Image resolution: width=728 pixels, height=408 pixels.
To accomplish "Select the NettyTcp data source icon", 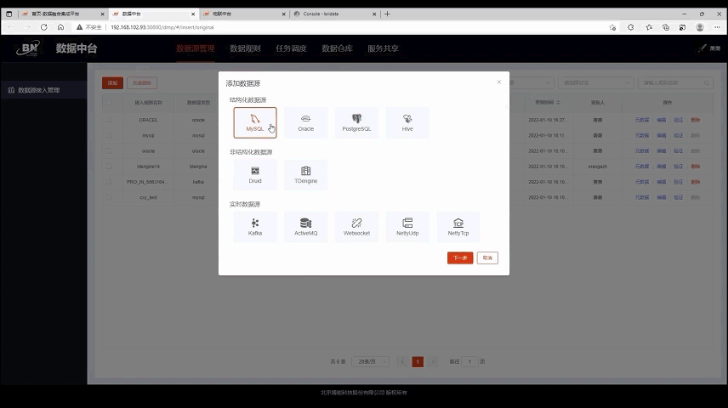I will [458, 226].
